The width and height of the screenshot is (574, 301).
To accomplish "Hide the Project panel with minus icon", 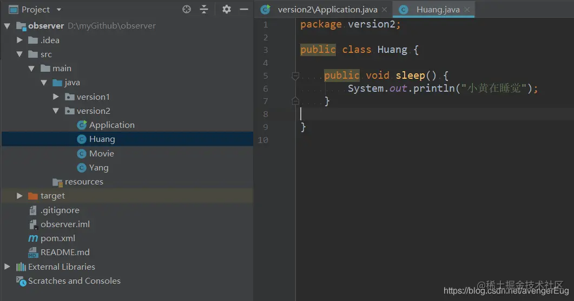I will tap(244, 10).
